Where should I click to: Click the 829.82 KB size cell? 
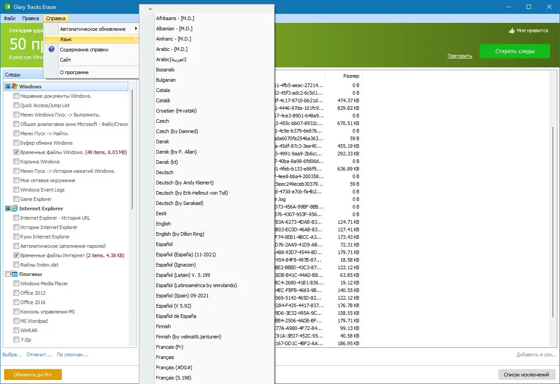pos(349,108)
